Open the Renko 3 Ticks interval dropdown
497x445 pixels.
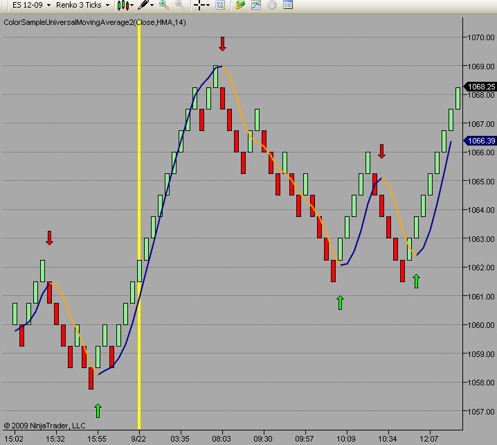click(82, 5)
